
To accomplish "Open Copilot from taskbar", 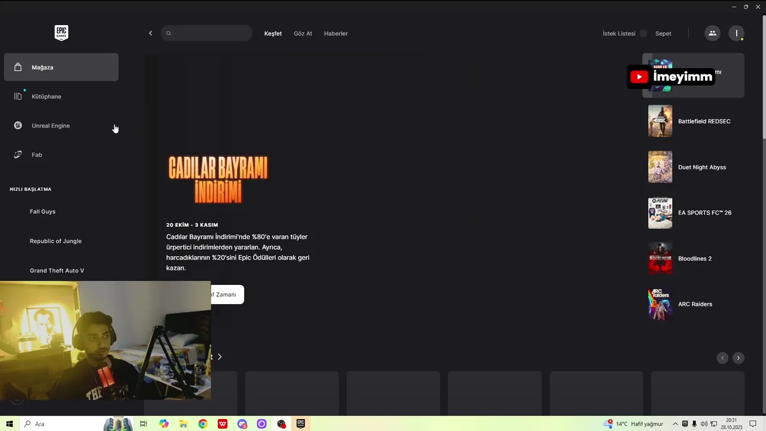I will click(x=164, y=424).
